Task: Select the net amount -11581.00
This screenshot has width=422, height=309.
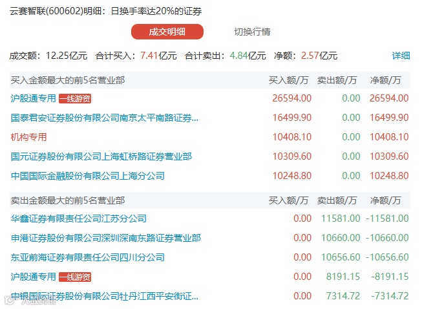Action: click(x=387, y=218)
